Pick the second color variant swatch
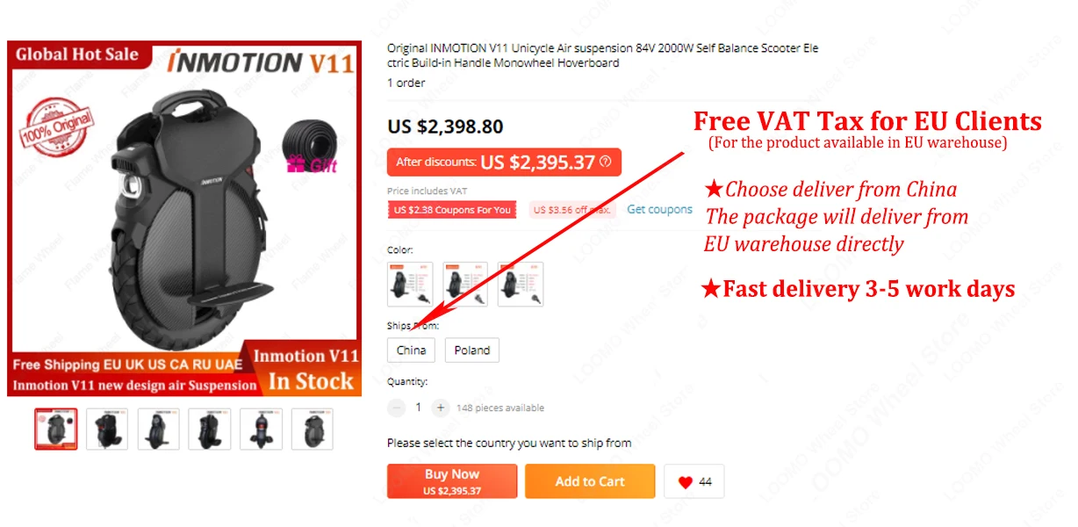The image size is (1078, 527). click(x=465, y=284)
